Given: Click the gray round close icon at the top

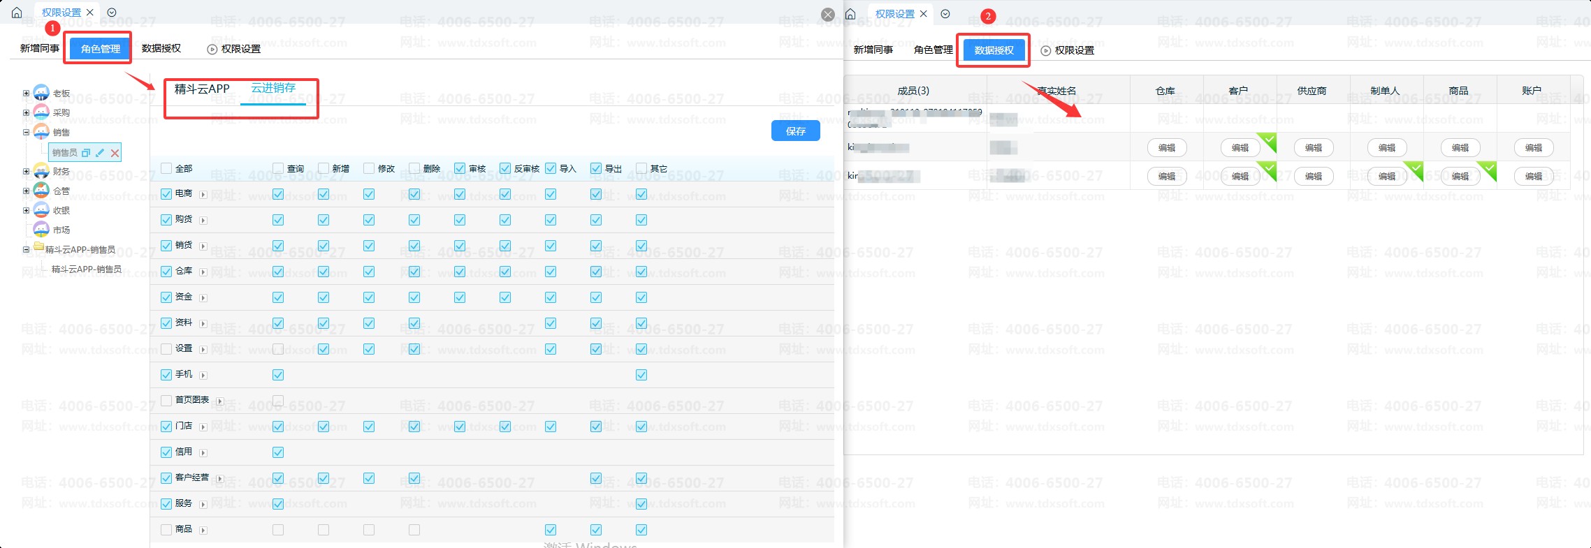Looking at the screenshot, I should click(x=827, y=15).
